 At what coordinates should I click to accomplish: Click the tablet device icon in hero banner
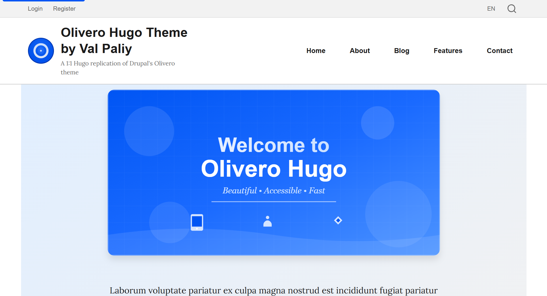[197, 222]
